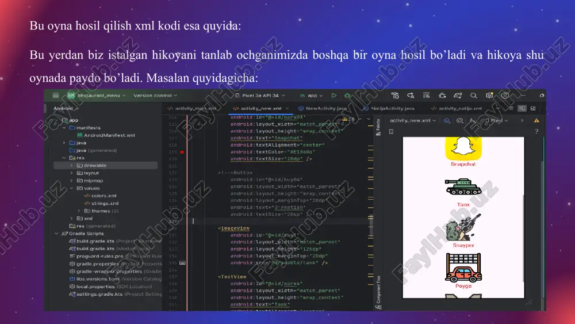Click the orientation switch icon in preview
The height and width of the screenshot is (324, 575).
tap(460, 120)
